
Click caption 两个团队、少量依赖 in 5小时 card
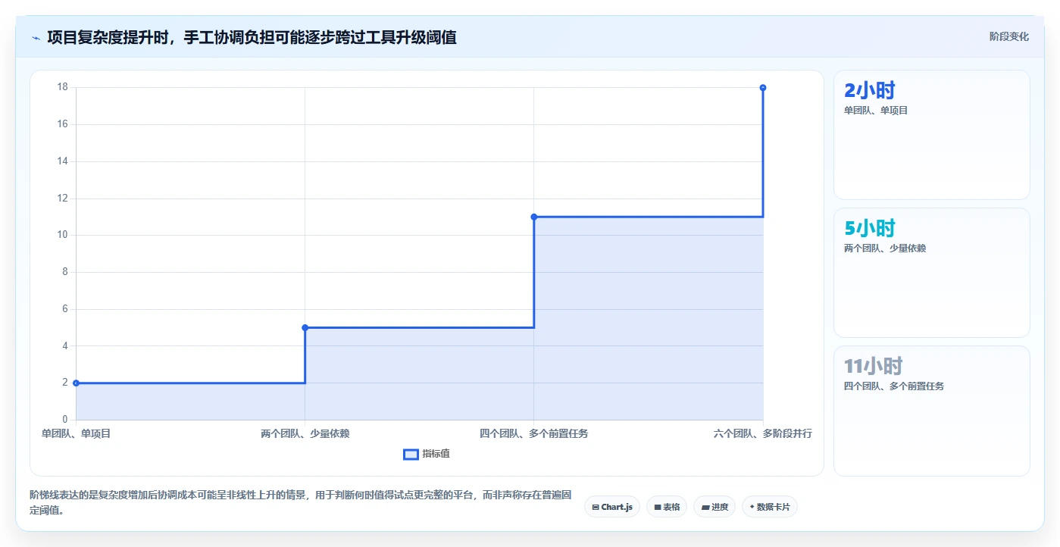[884, 248]
